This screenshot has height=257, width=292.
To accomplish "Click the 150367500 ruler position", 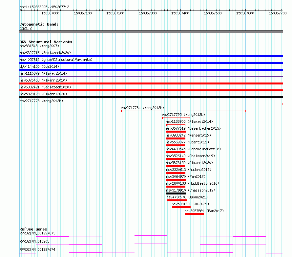I will coord(213,13).
